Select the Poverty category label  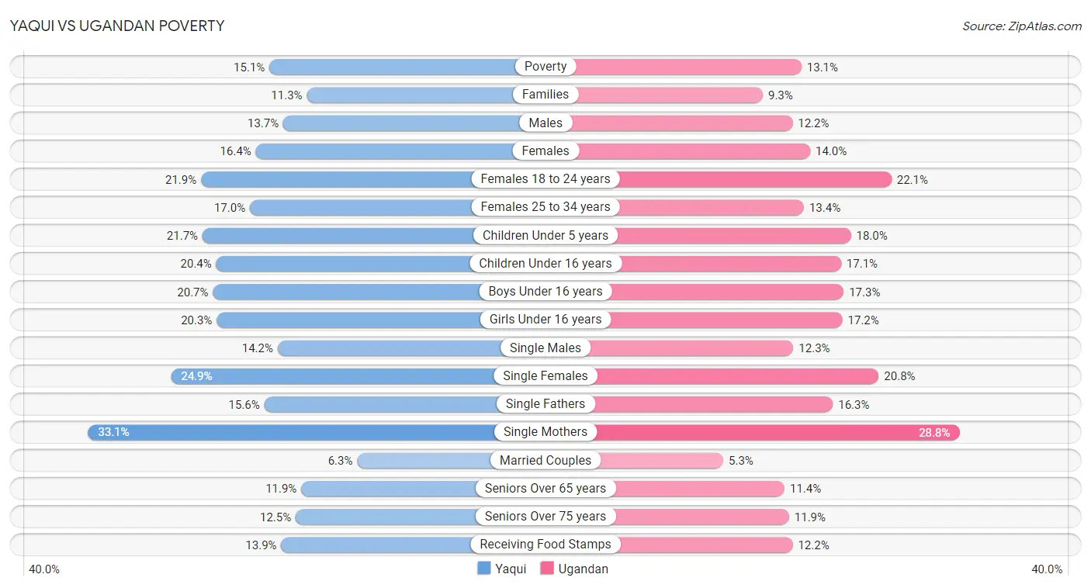545,67
